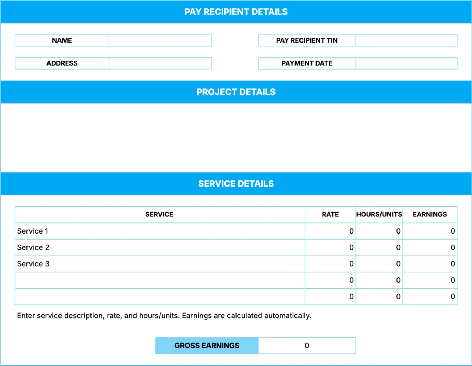Click the Earnings cell for Service 1
This screenshot has width=472, height=366.
point(430,231)
